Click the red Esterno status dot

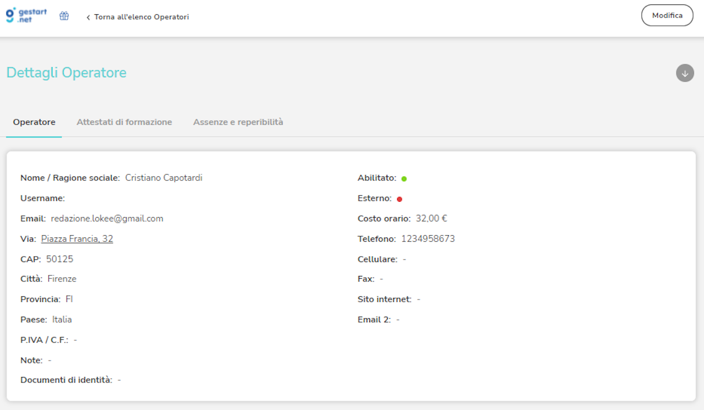click(400, 199)
